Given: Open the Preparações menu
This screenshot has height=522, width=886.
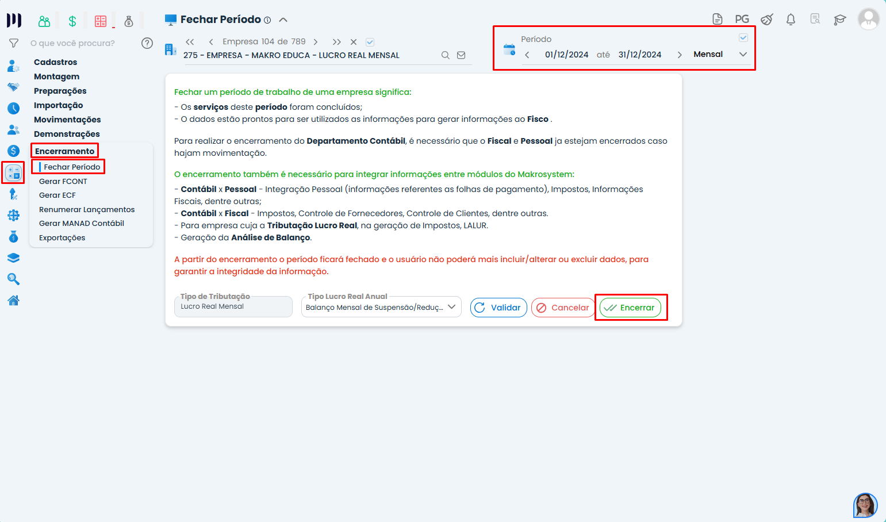Looking at the screenshot, I should 60,91.
